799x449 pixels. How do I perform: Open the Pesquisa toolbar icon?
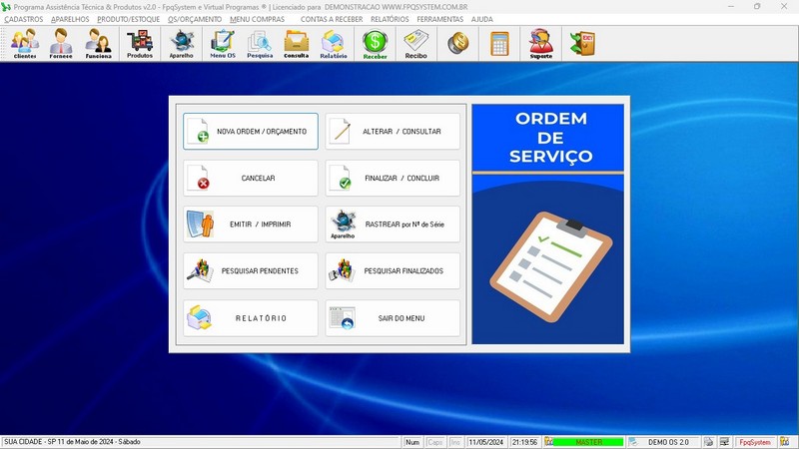[x=260, y=44]
